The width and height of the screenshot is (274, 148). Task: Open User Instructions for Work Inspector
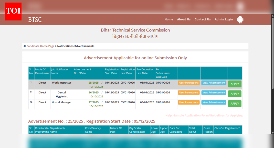189,83
